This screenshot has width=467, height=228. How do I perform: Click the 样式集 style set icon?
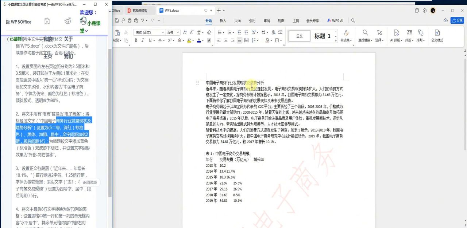pyautogui.click(x=346, y=35)
